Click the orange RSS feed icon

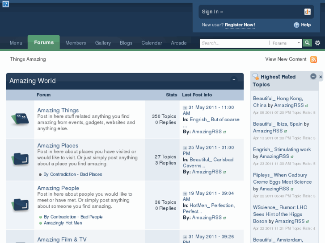pyautogui.click(x=313, y=59)
